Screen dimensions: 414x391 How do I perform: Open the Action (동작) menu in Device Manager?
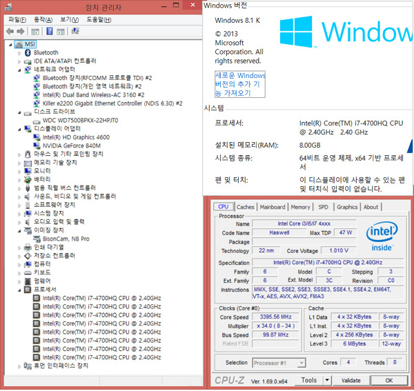[x=43, y=20]
